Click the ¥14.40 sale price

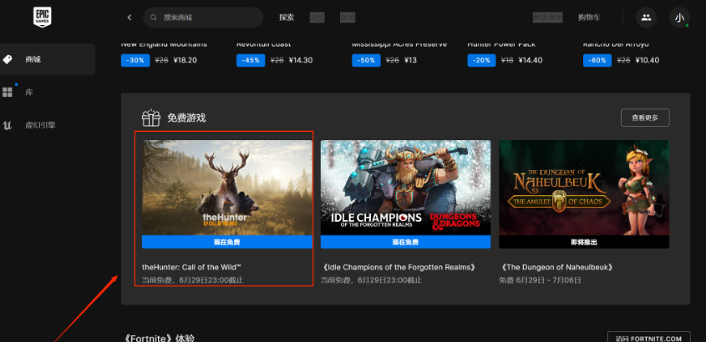[x=531, y=60]
